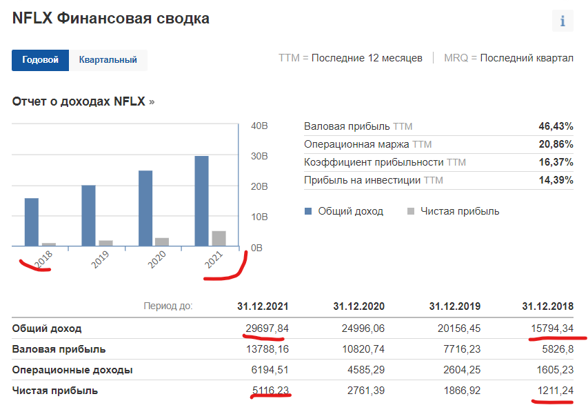Click the gross profit value 10820,74
The width and height of the screenshot is (588, 412).
point(363,349)
